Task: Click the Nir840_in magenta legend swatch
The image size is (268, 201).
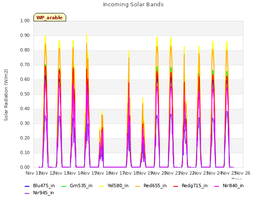Action: coord(217,186)
